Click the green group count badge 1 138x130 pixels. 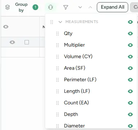point(35,7)
